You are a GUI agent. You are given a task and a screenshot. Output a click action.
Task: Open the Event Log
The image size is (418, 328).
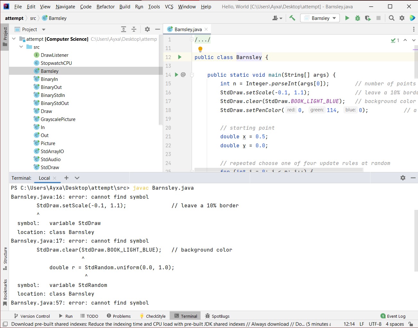pyautogui.click(x=393, y=316)
